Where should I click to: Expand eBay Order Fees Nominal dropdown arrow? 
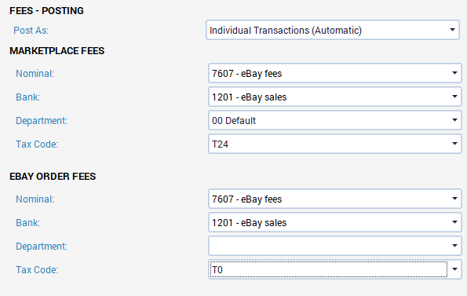coord(454,199)
